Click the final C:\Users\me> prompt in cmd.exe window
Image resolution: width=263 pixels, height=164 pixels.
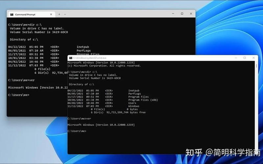(77, 131)
